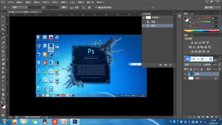Open crop tool gear settings
Screen dimensions: 222x125
[x=89, y=7]
